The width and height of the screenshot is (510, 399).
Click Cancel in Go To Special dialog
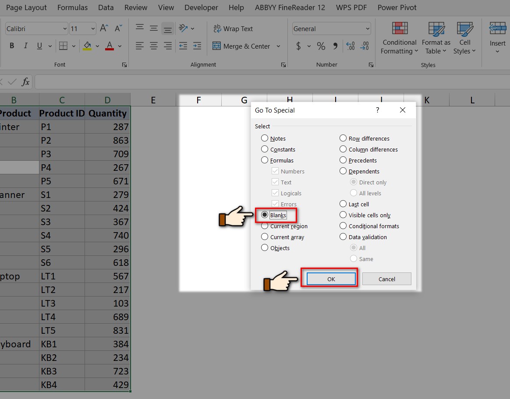[386, 279]
